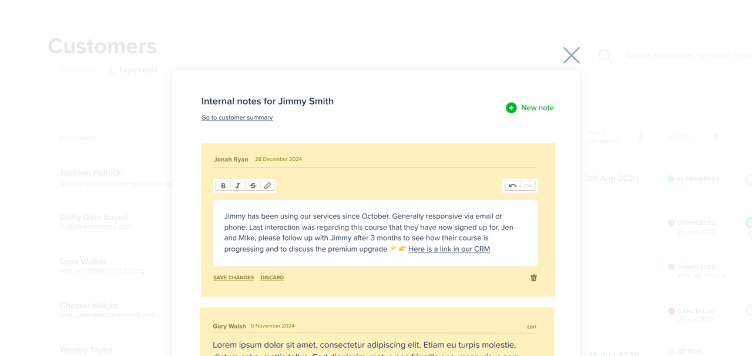Toggle italic formatting in note editor
This screenshot has height=356, width=752.
238,186
